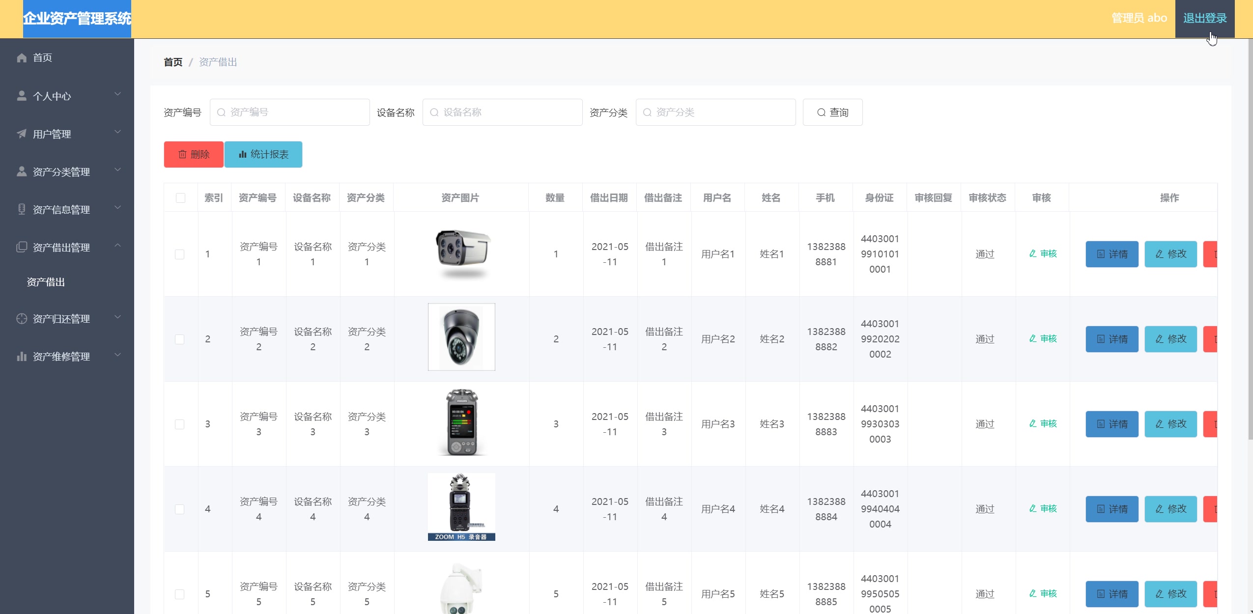Expand 资产维修管理 menu chevron
Screen dimensions: 1253x614
click(117, 355)
